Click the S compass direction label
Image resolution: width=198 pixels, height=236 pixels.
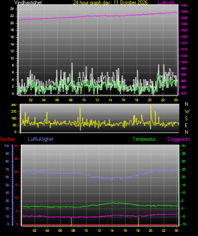point(186,119)
